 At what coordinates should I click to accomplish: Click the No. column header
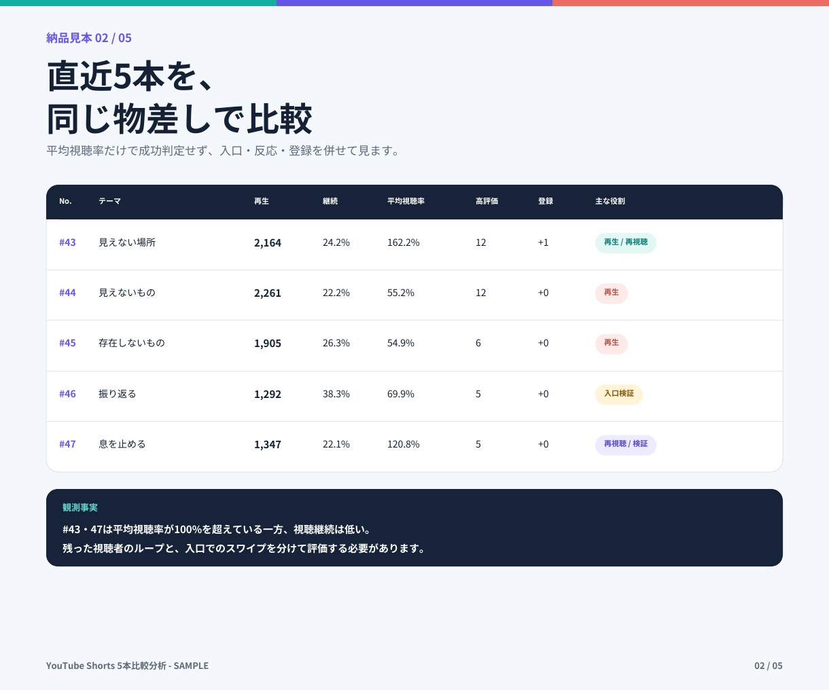[65, 201]
